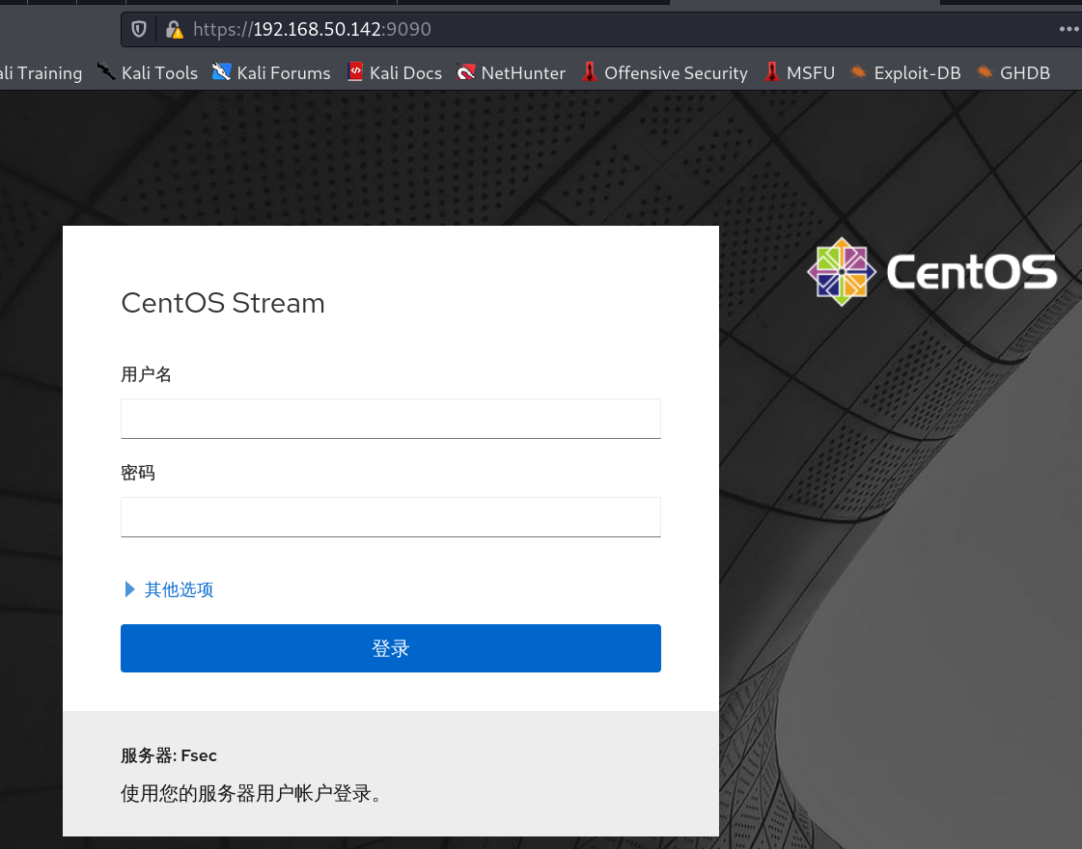Open the page actions three-dots menu
This screenshot has width=1082, height=849.
coord(1068,29)
